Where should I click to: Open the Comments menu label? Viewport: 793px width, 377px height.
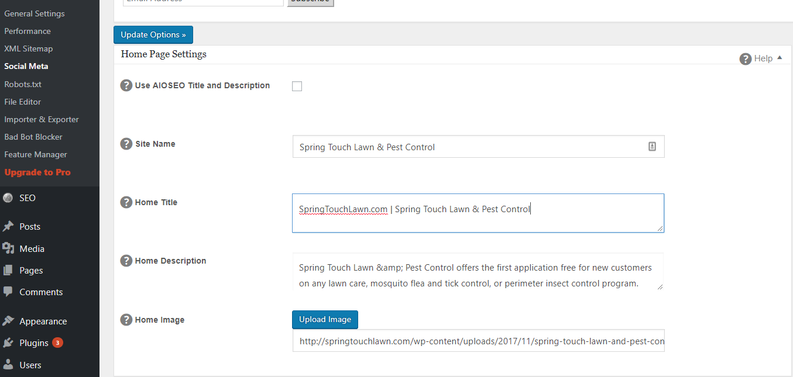[x=41, y=292]
